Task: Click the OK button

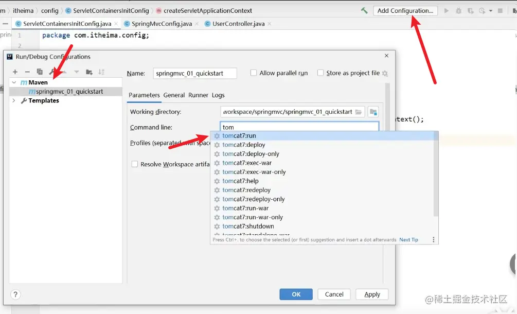Action: click(x=296, y=294)
